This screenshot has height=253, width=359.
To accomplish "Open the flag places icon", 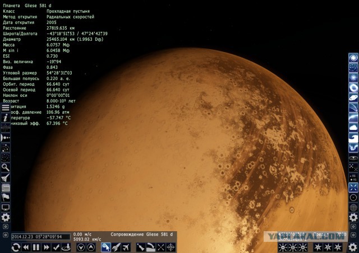I will click(x=6, y=197).
